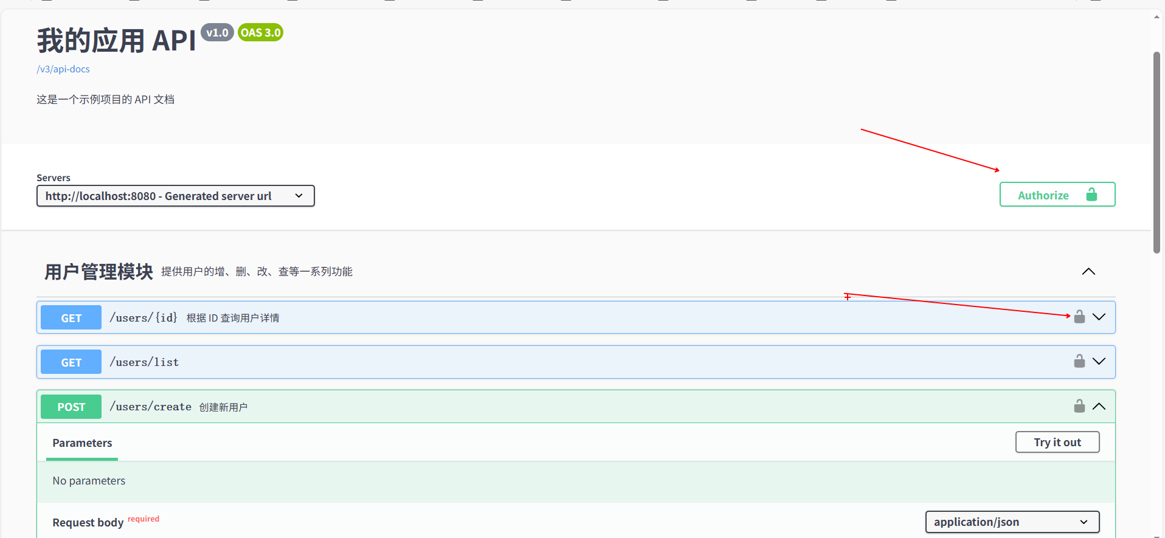Select the Parameters tab
The height and width of the screenshot is (538, 1165).
pos(82,443)
